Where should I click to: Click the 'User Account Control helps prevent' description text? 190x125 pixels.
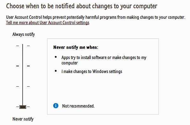[x=96, y=17]
